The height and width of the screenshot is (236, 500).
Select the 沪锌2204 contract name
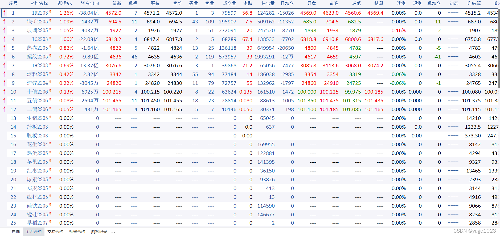tap(37, 83)
